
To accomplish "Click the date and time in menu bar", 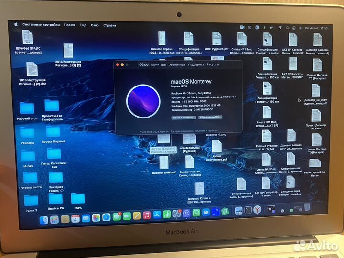I will point(316,28).
